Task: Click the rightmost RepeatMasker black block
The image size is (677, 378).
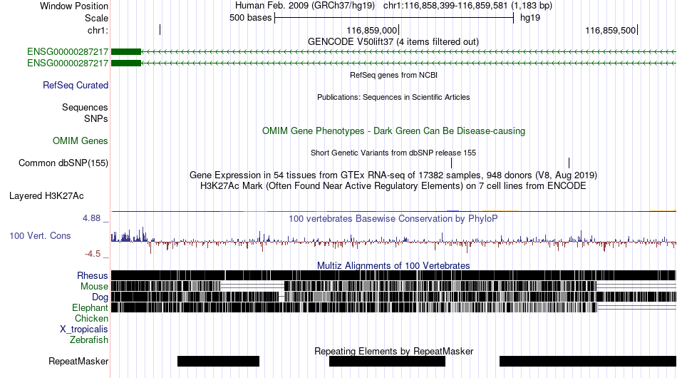Action: click(x=588, y=361)
